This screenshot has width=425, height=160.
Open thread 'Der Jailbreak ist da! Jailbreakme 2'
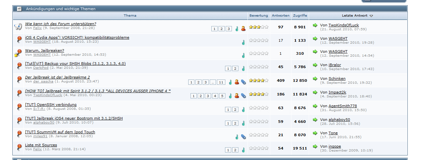point(57,77)
